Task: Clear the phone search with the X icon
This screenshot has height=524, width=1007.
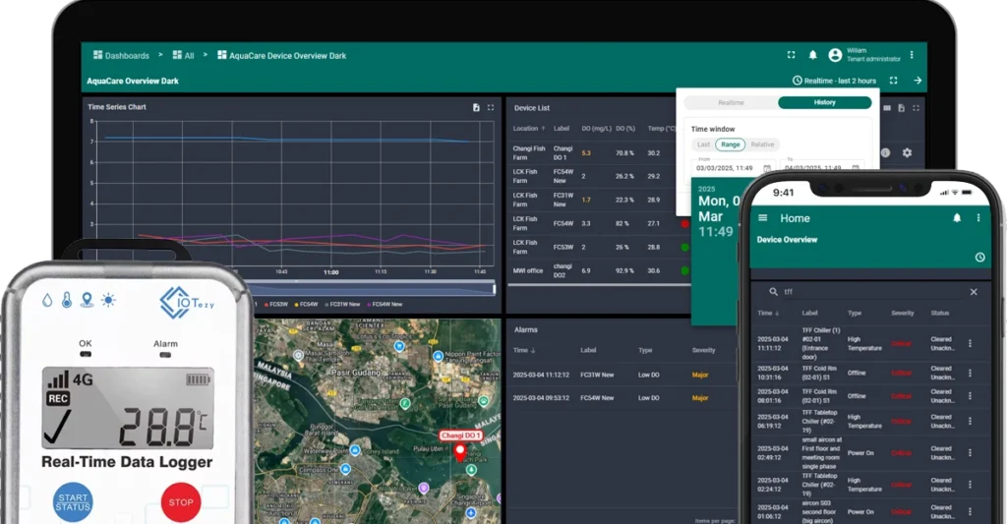Action: pos(974,292)
